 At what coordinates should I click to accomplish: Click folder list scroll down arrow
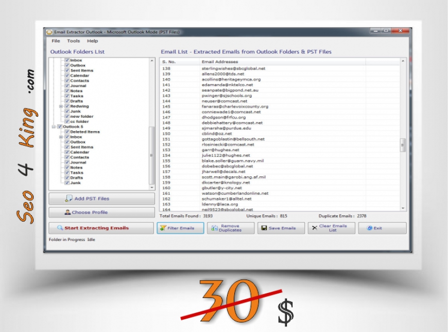coord(152,188)
